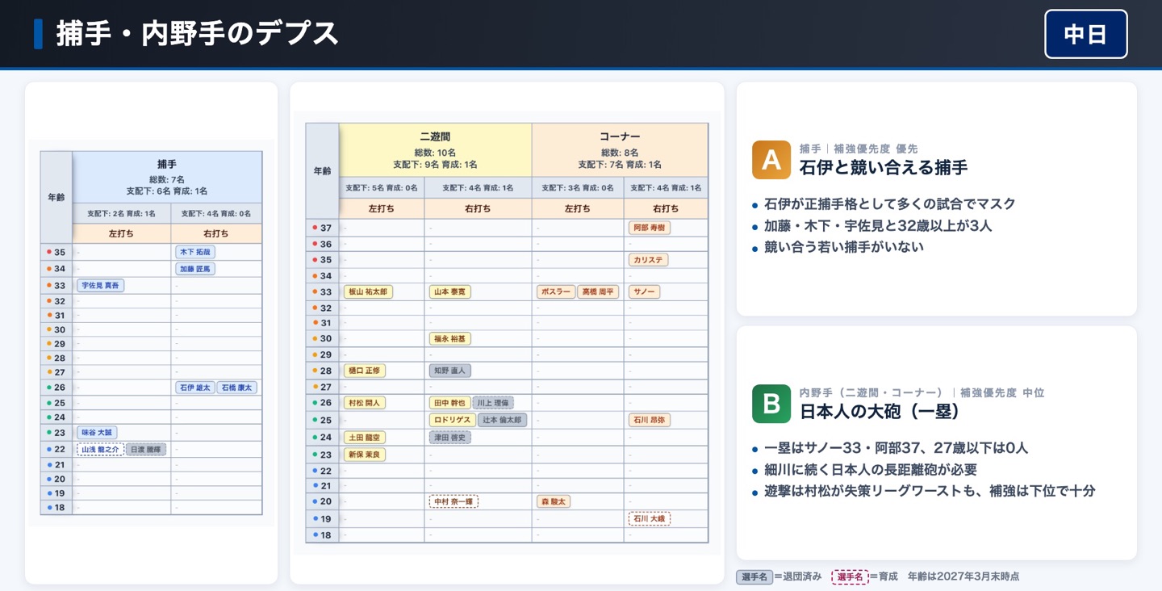
Task: Click the greyed 辻本 倫太郎 chip
Action: (x=502, y=420)
